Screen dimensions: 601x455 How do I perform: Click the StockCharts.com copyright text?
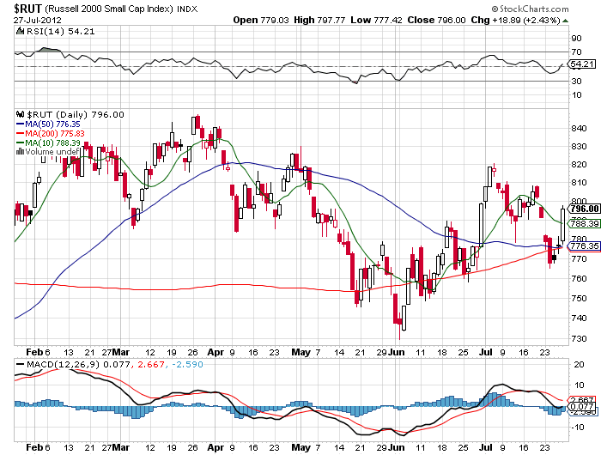coord(530,9)
